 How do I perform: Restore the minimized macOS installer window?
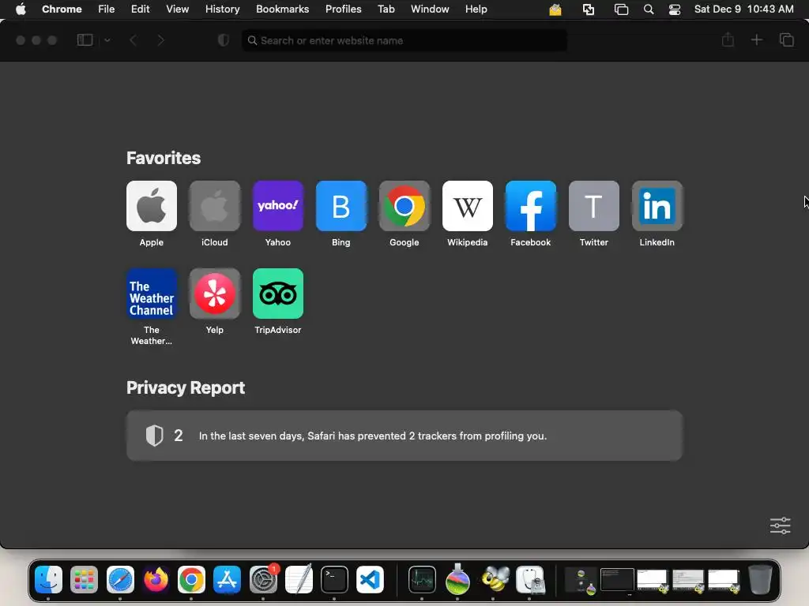click(x=581, y=580)
